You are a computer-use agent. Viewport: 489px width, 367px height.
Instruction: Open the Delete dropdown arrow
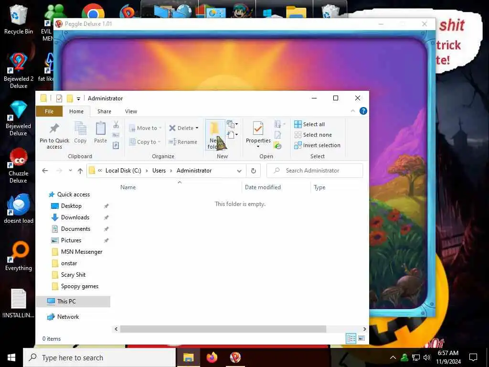(197, 128)
